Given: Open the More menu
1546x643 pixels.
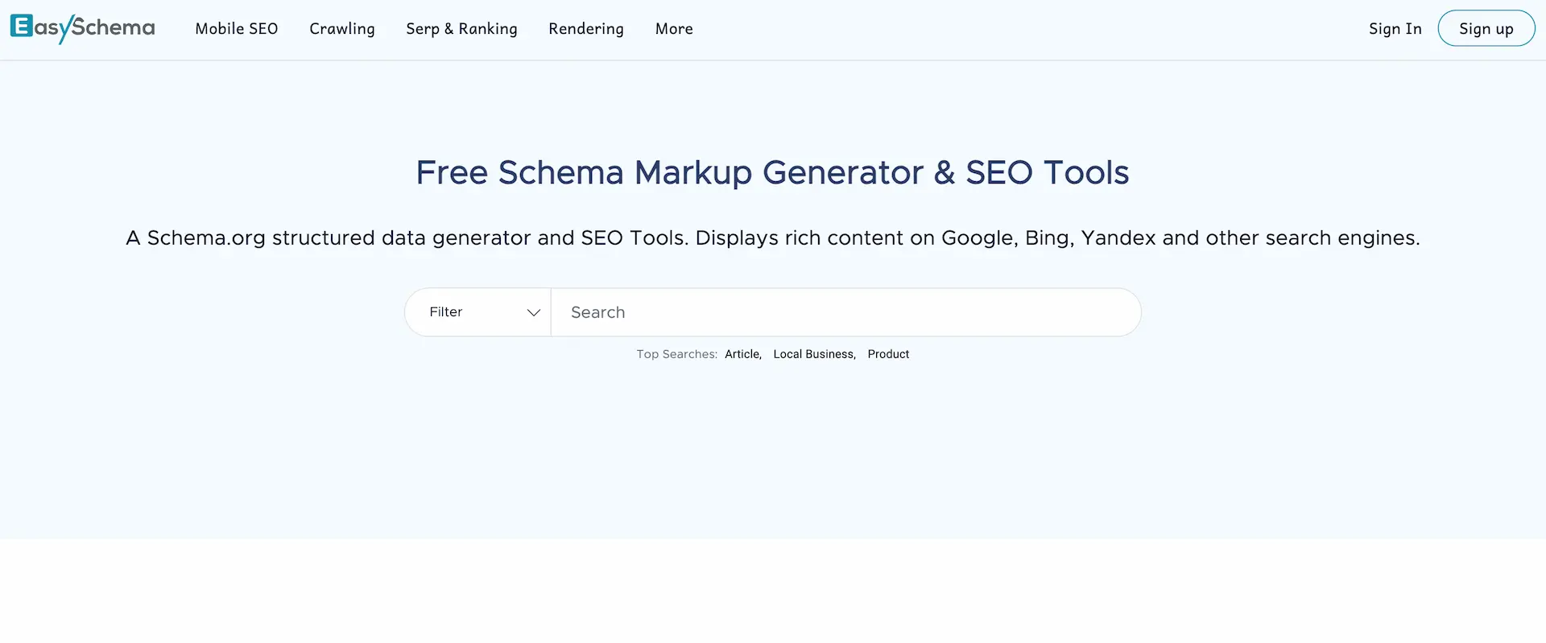Looking at the screenshot, I should point(674,29).
